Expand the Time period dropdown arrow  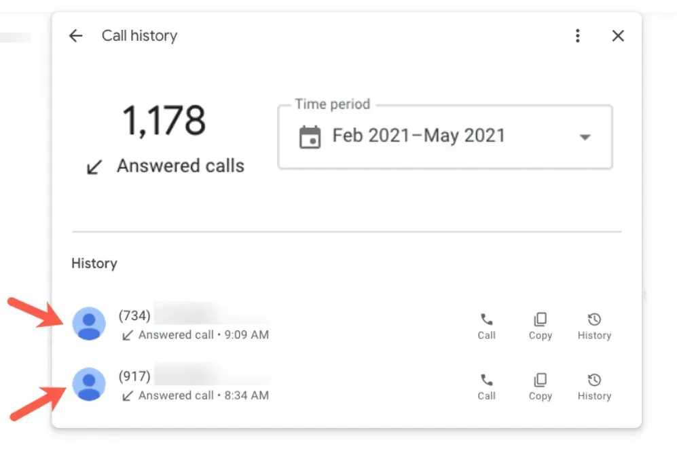[x=584, y=137]
